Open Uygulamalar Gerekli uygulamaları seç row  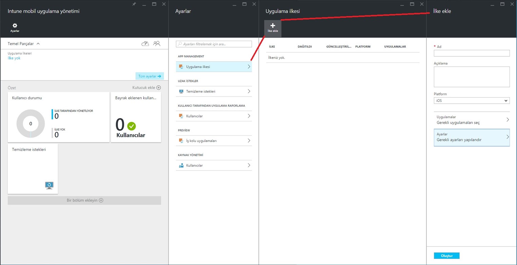tap(472, 120)
